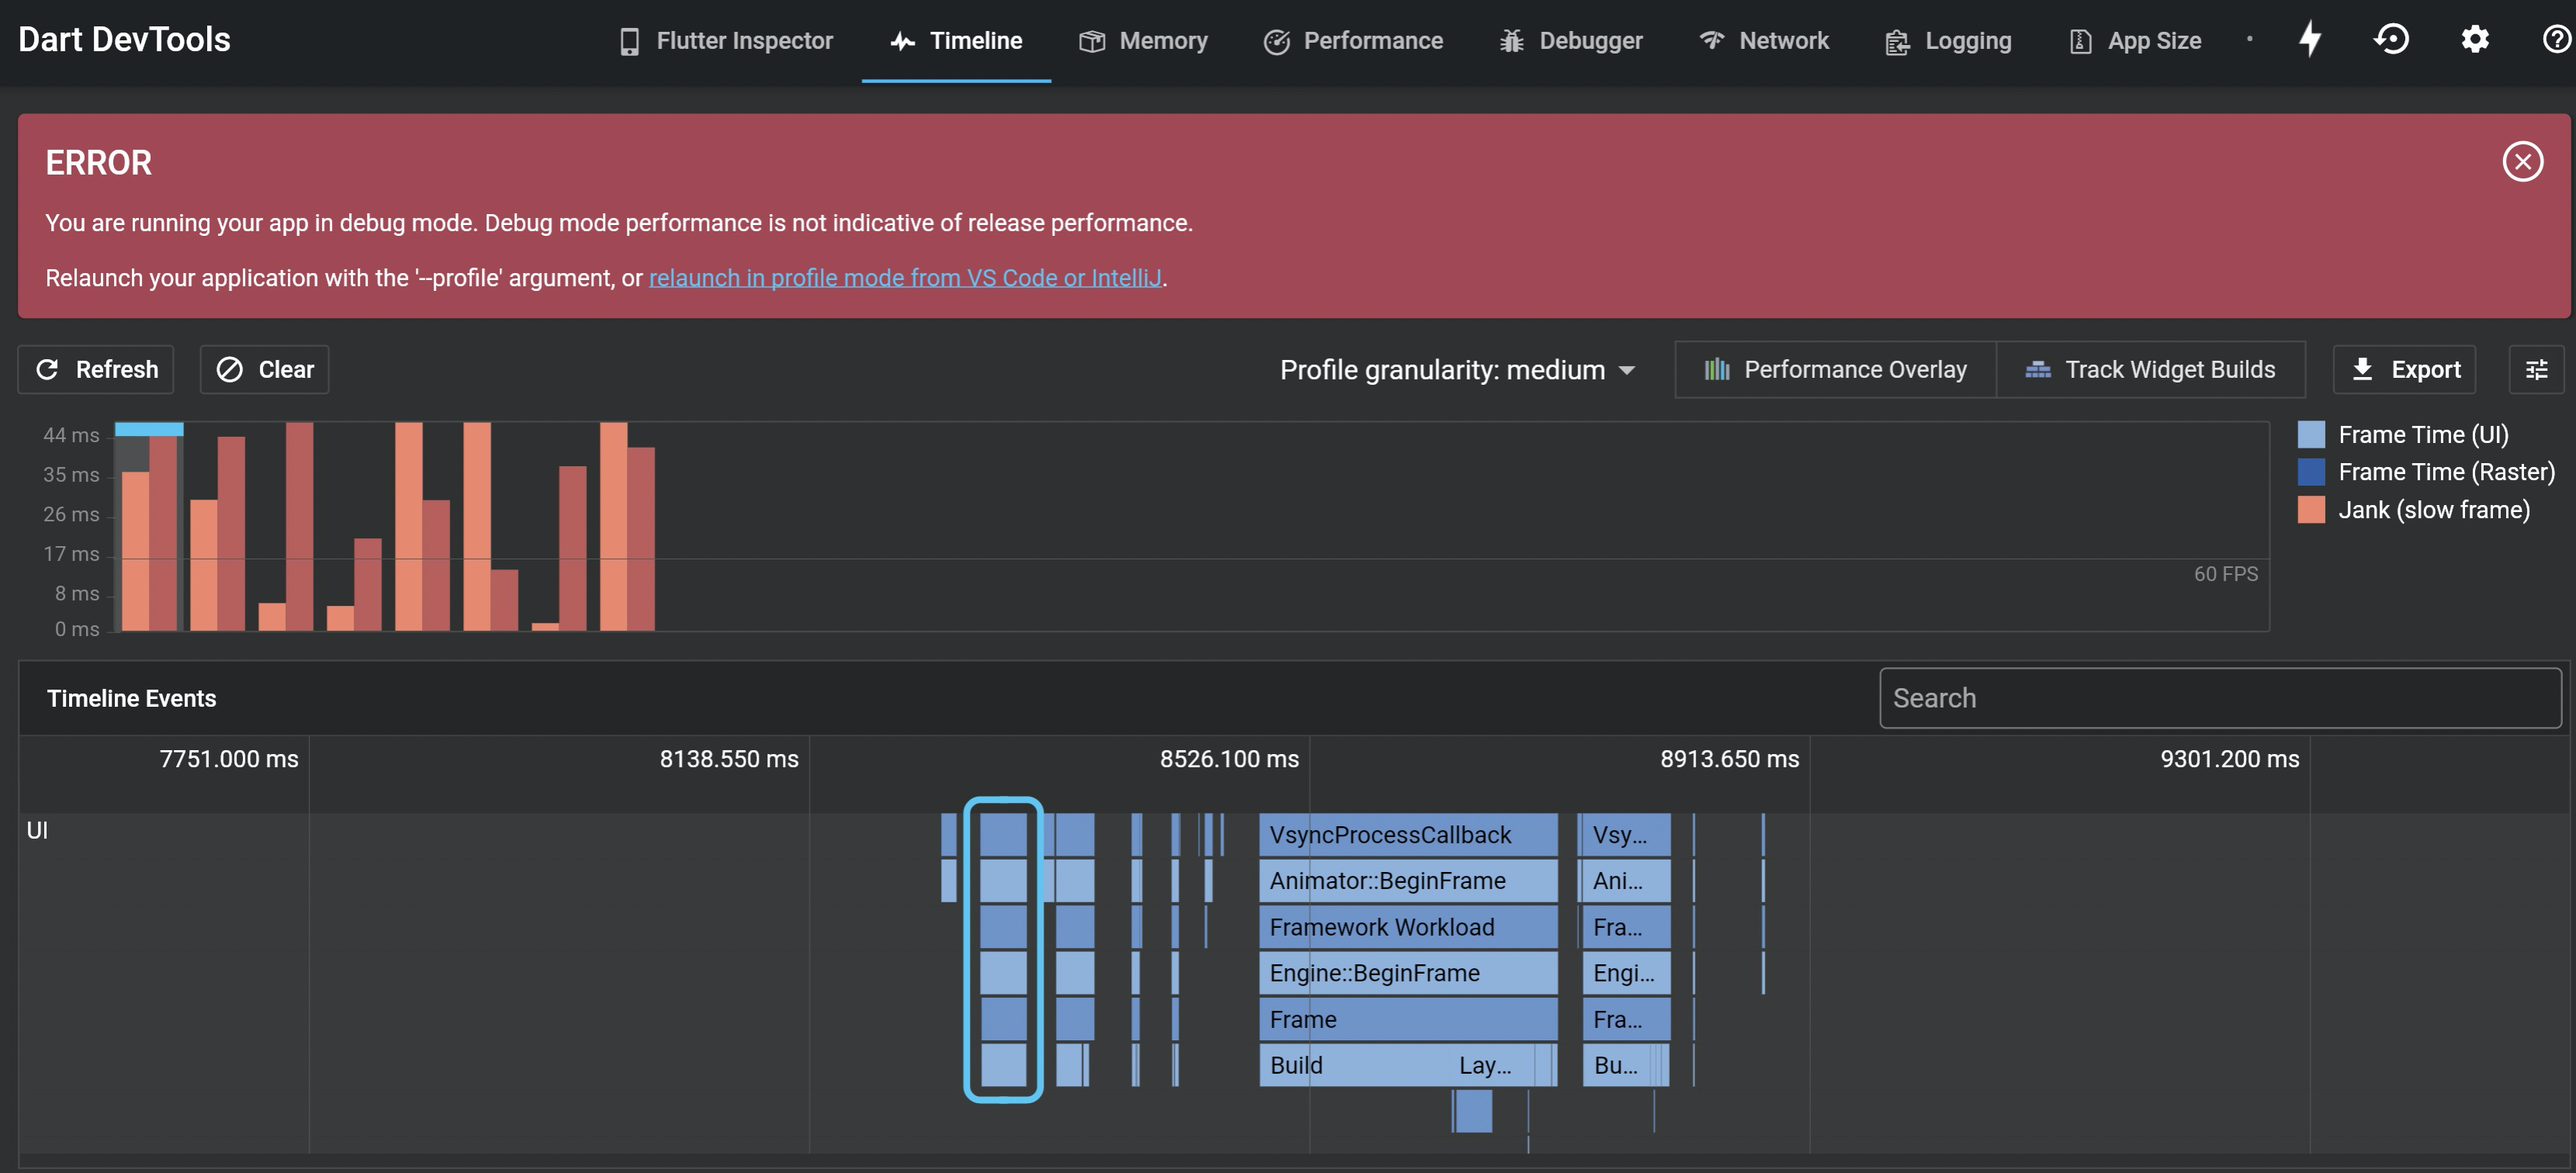Open the relaunch in profile mode link
Screen dimensions: 2576x1173
906,278
